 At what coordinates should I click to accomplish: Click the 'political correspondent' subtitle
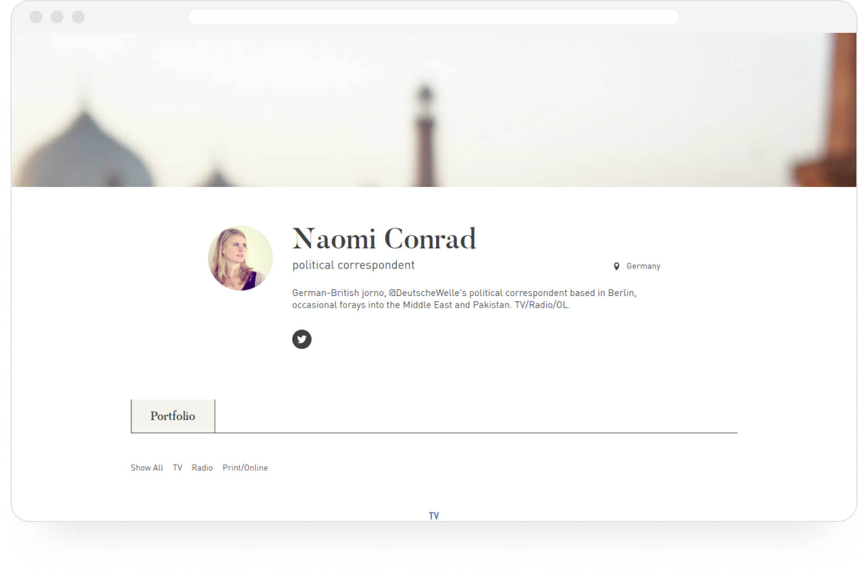point(354,265)
